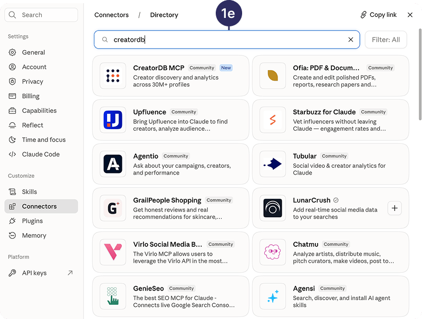Click 'Get honest reviews' description text
422x319 pixels.
(178, 214)
